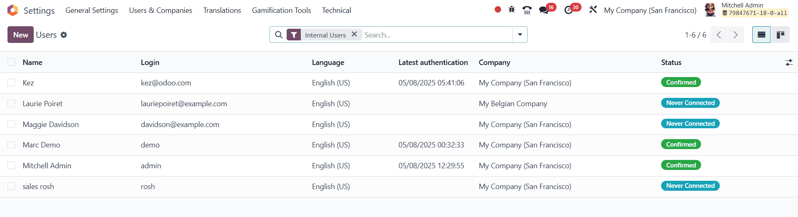
Task: Open the Maggie Davidson user record
Action: click(51, 124)
